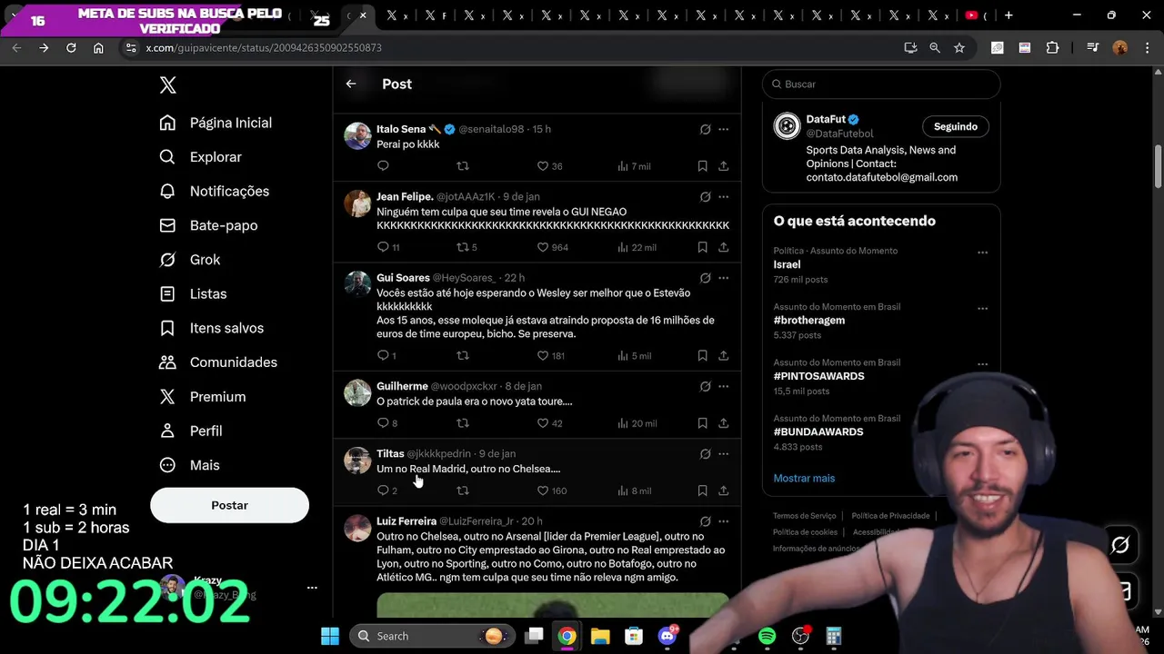Open Grok explain icon on Italo Sena's post
Image resolution: width=1164 pixels, height=654 pixels.
(705, 130)
